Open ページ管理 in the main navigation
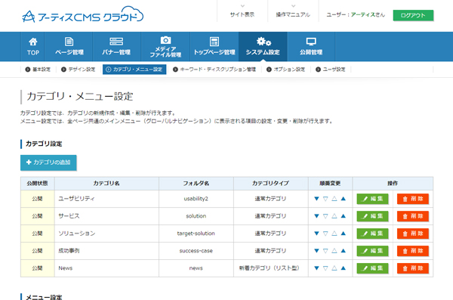This screenshot has height=300, width=453. pos(69,47)
